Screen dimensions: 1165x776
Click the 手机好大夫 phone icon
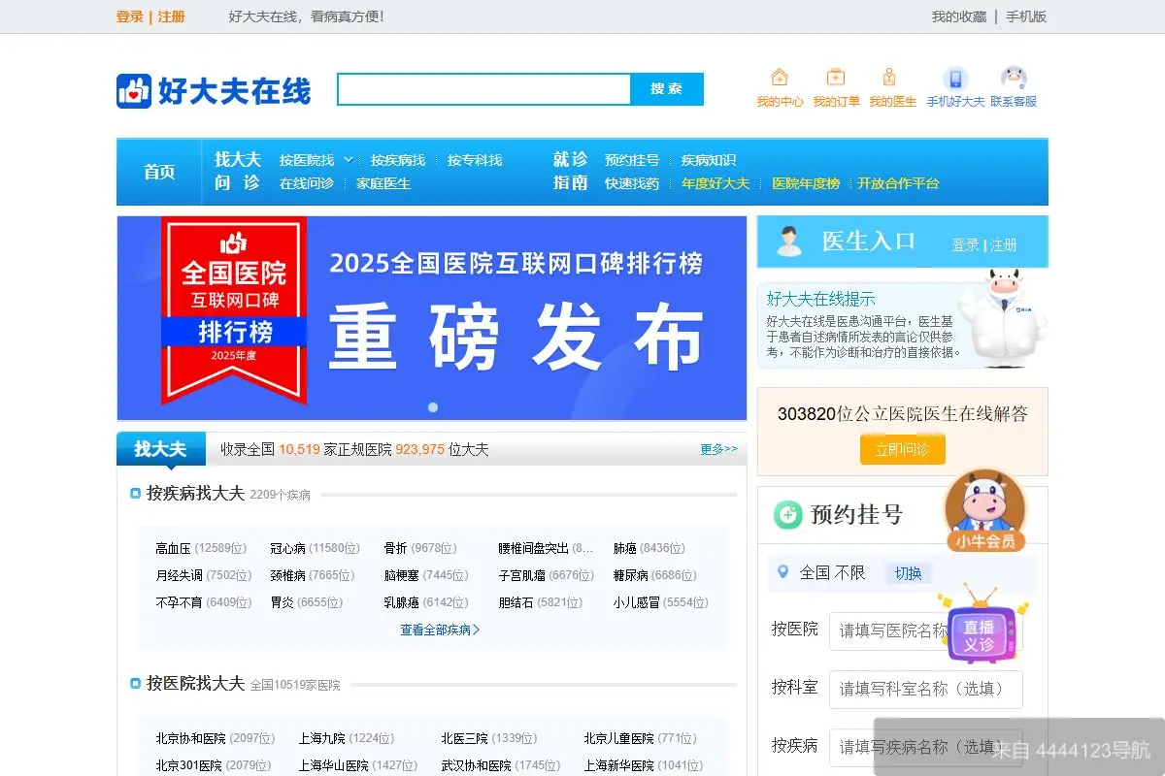(953, 80)
